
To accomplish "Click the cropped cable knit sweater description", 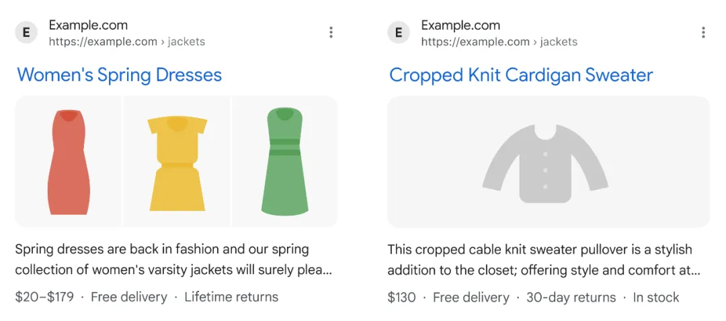I will click(543, 260).
